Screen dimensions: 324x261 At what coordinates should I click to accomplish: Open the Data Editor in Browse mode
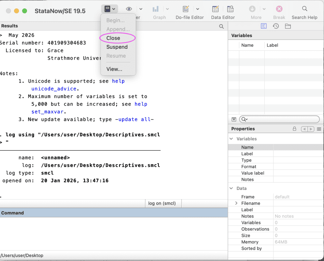click(230, 9)
